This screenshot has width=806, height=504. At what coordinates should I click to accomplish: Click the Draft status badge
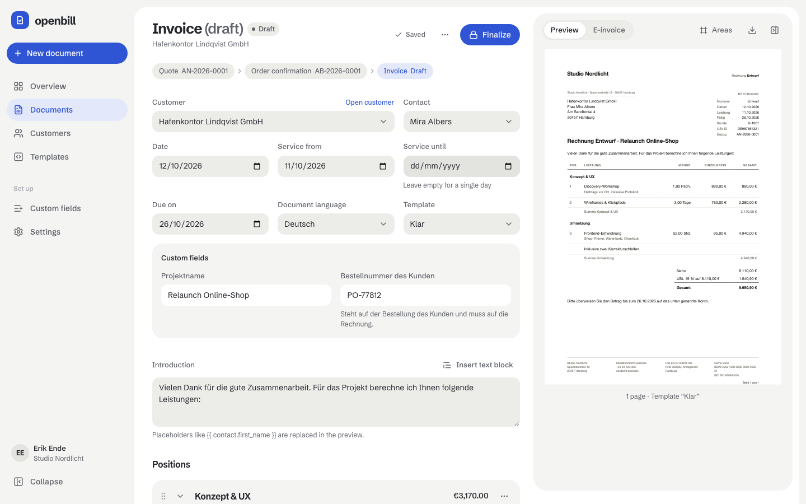263,29
